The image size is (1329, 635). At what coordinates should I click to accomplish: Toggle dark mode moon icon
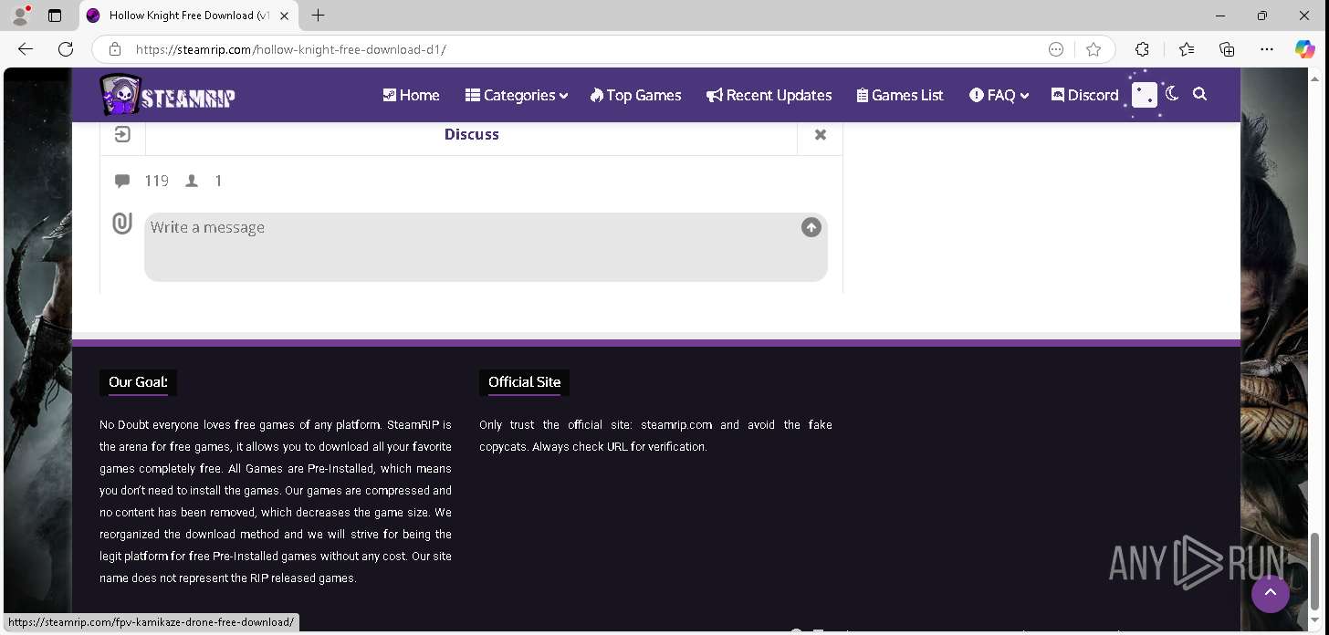pyautogui.click(x=1172, y=94)
